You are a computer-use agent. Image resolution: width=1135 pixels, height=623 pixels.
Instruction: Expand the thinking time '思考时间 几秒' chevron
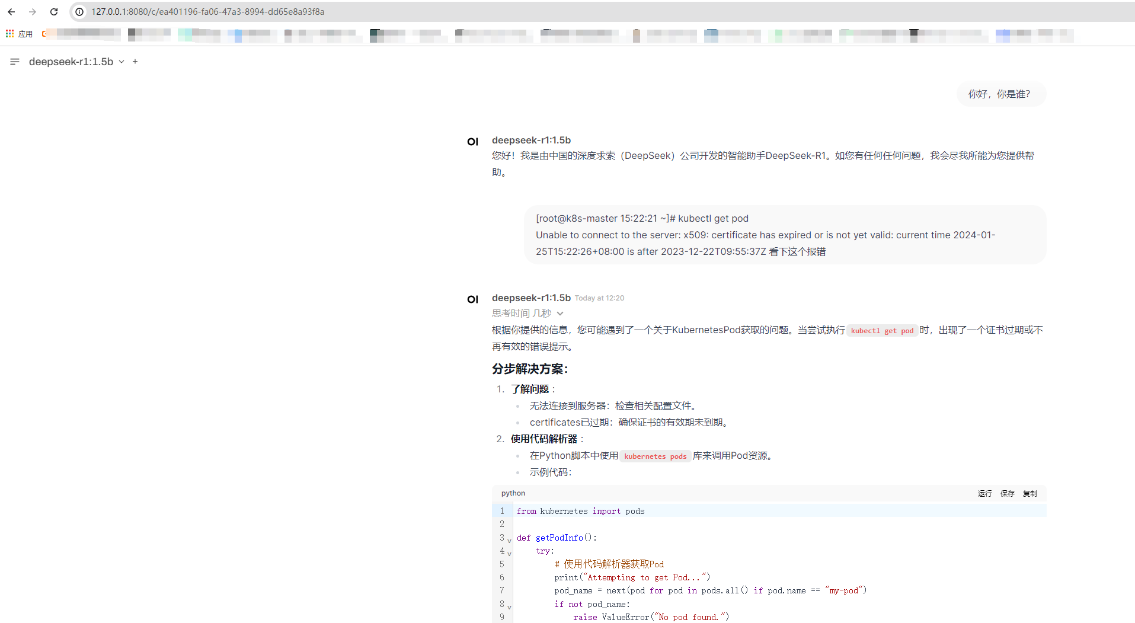pyautogui.click(x=560, y=314)
